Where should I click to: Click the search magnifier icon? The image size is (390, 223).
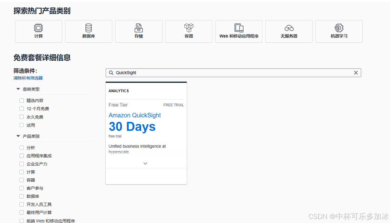click(111, 73)
